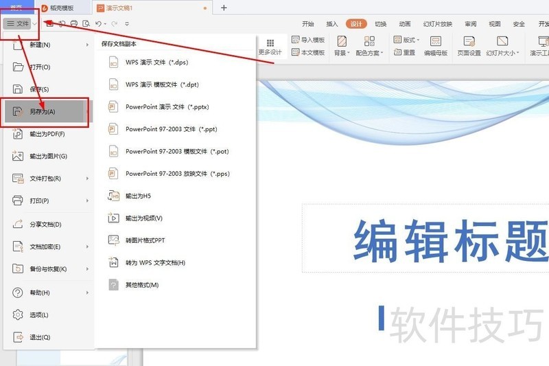Viewport: 549px width, 366px height.
Task: Open 帮助(H) submenu
Action: (x=49, y=293)
